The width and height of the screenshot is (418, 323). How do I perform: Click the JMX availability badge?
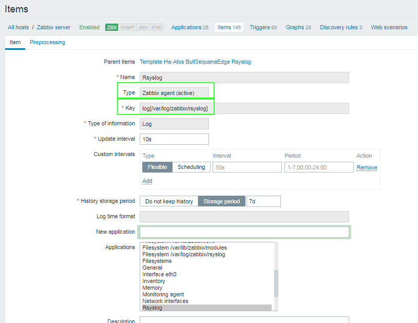[x=143, y=27]
